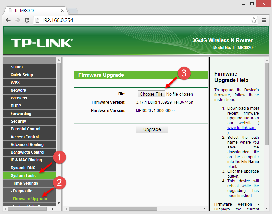Image resolution: width=272 pixels, height=214 pixels.
Task: Open the Diagnostic submenu
Action: pyautogui.click(x=29, y=191)
